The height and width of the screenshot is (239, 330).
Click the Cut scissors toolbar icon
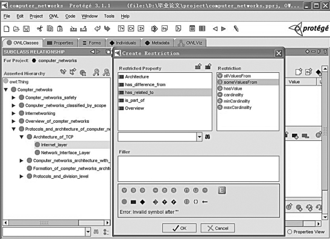pos(40,28)
